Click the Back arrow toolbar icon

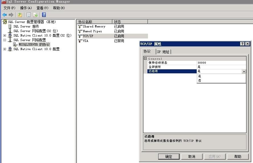point(5,15)
